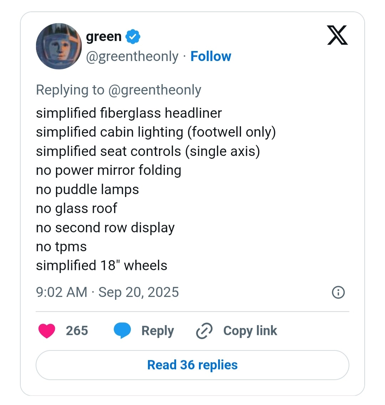Click the display name "green"

(104, 36)
